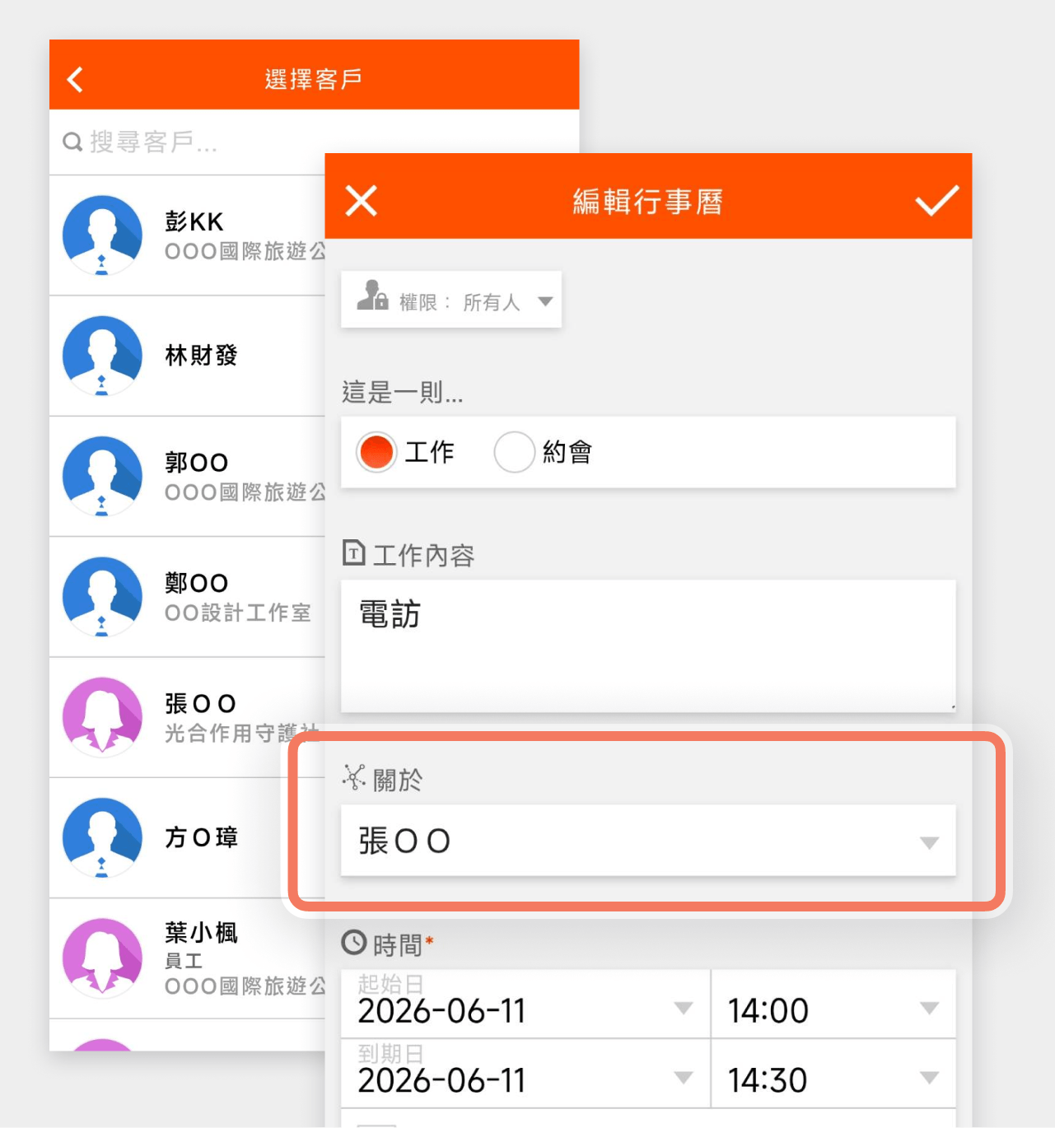
Task: Click 員工 label under 葉小楓
Action: tap(184, 961)
